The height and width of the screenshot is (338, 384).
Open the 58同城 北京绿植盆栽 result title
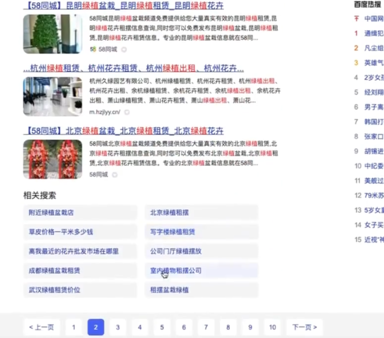124,131
